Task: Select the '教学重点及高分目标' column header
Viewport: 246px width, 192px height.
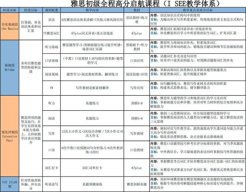Action: pyautogui.click(x=198, y=10)
